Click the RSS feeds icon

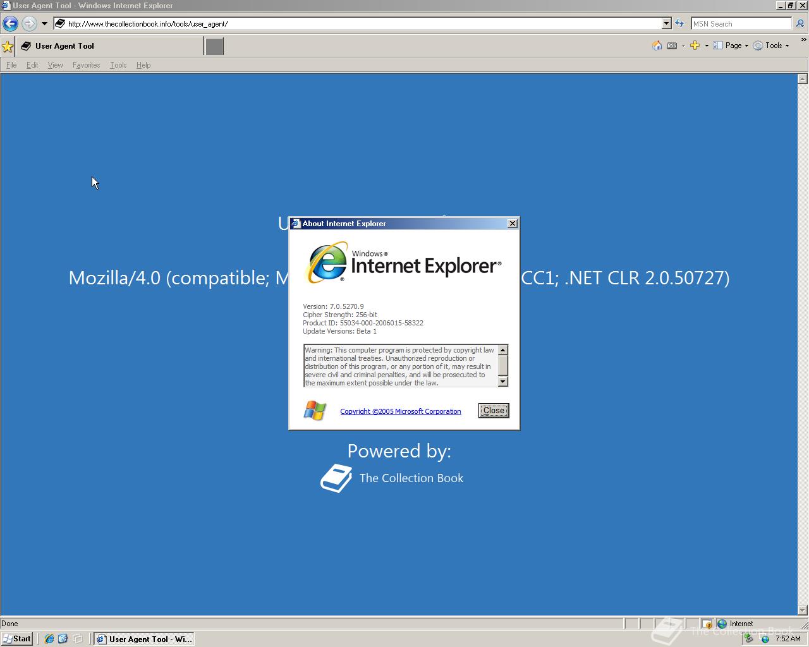click(672, 45)
